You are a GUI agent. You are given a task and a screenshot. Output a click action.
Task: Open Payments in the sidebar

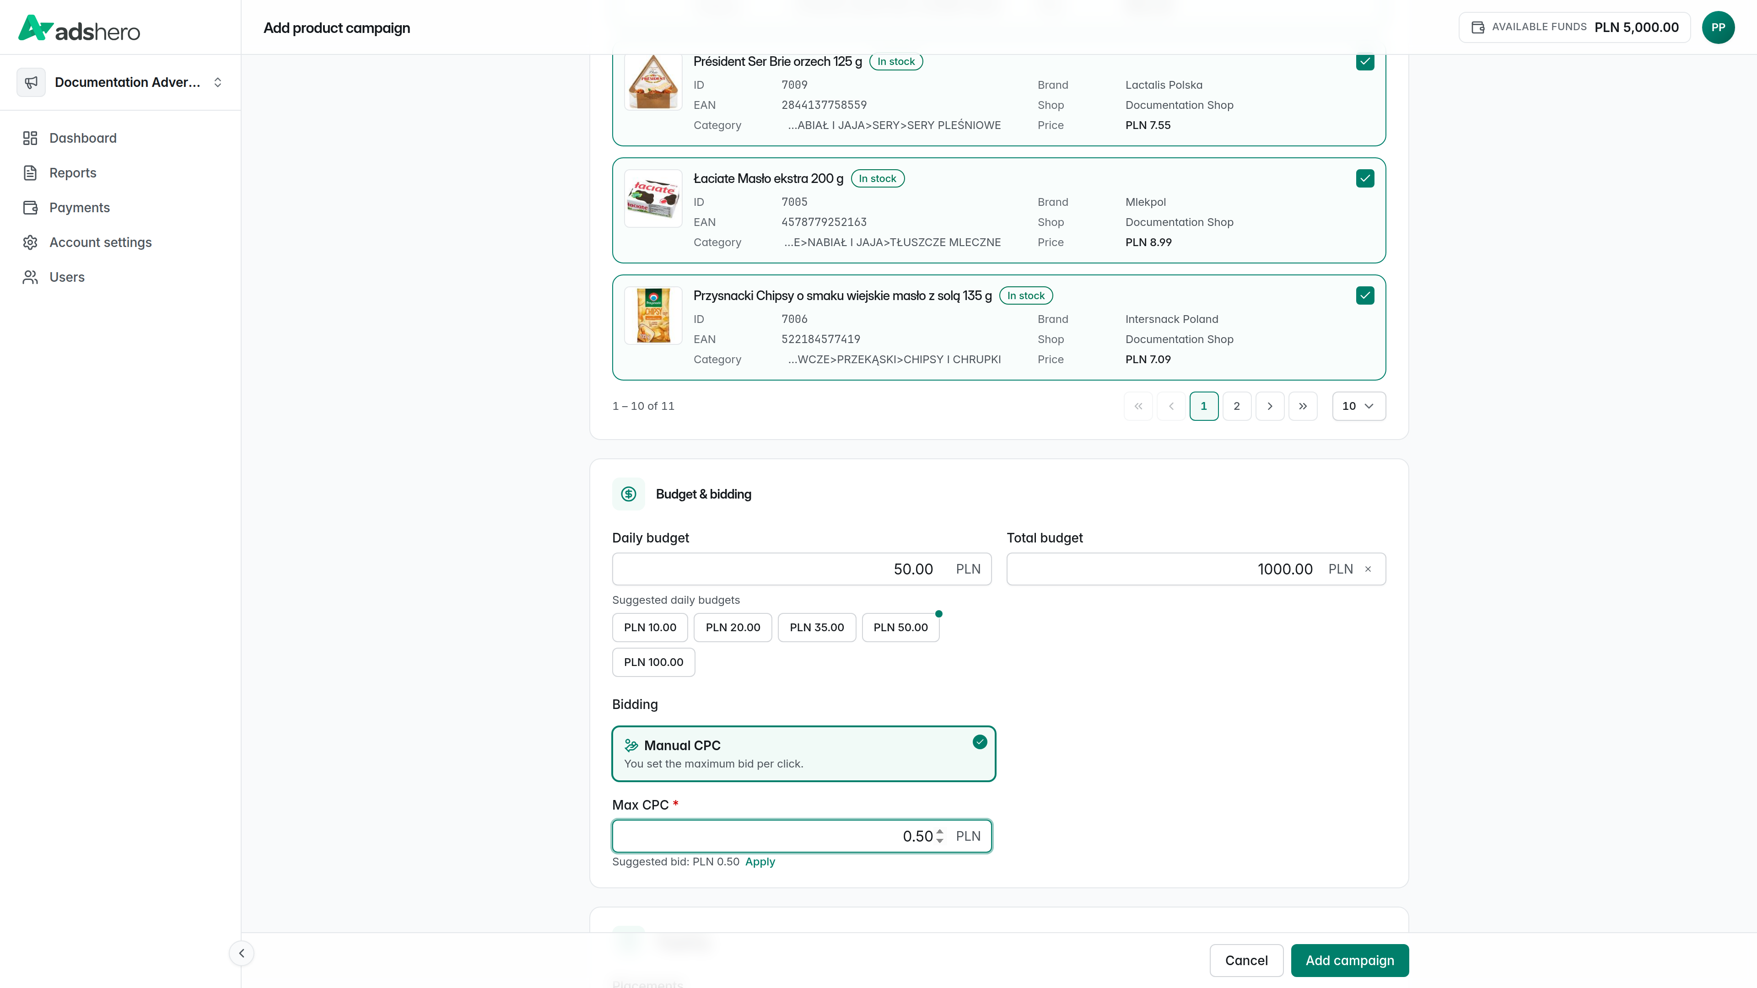pyautogui.click(x=79, y=208)
